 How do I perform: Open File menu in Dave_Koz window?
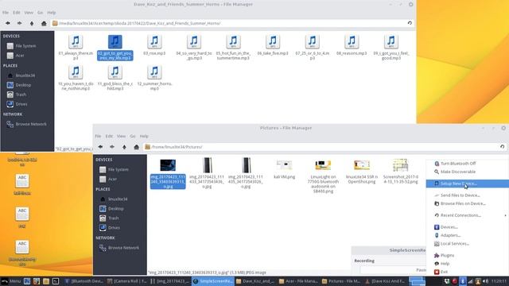coord(6,13)
